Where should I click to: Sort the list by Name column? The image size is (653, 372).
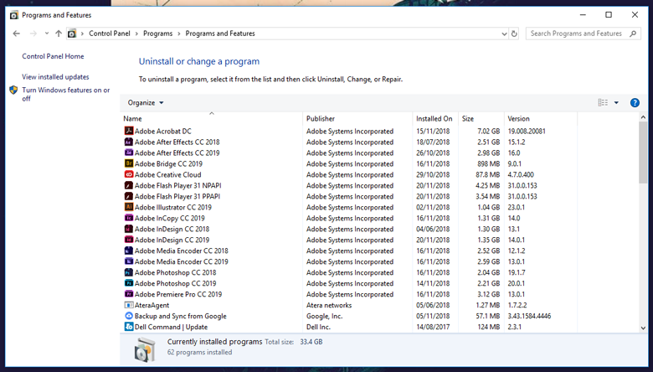212,118
